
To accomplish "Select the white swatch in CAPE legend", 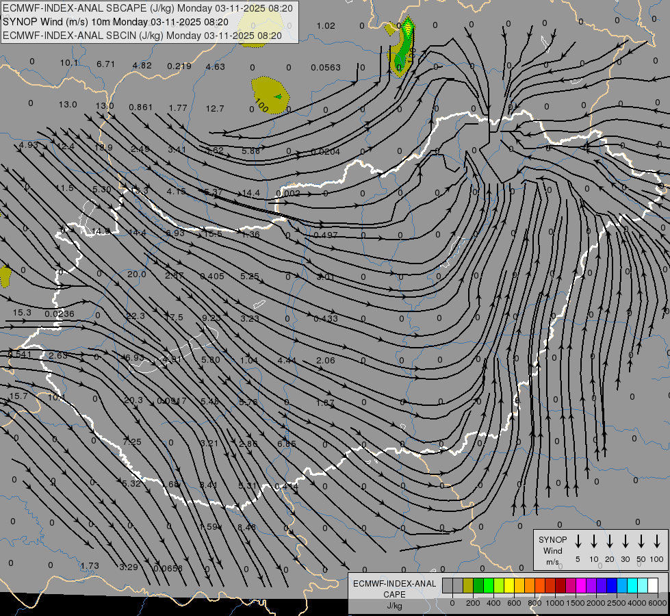I will pos(652,586).
